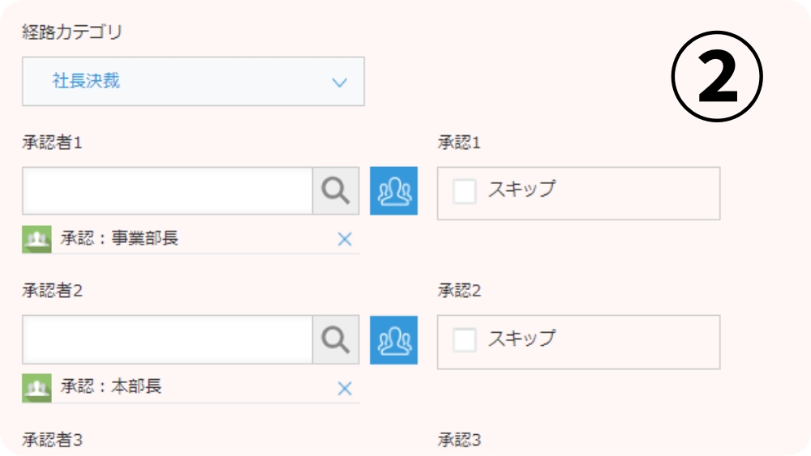
Task: Click the circled number 2 marker
Action: point(717,76)
